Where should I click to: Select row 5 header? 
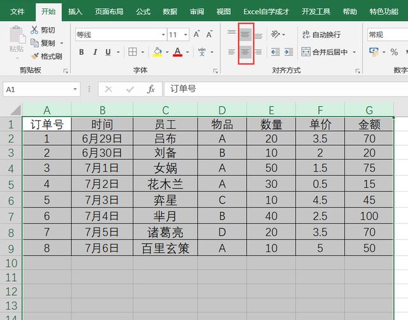tap(11, 185)
